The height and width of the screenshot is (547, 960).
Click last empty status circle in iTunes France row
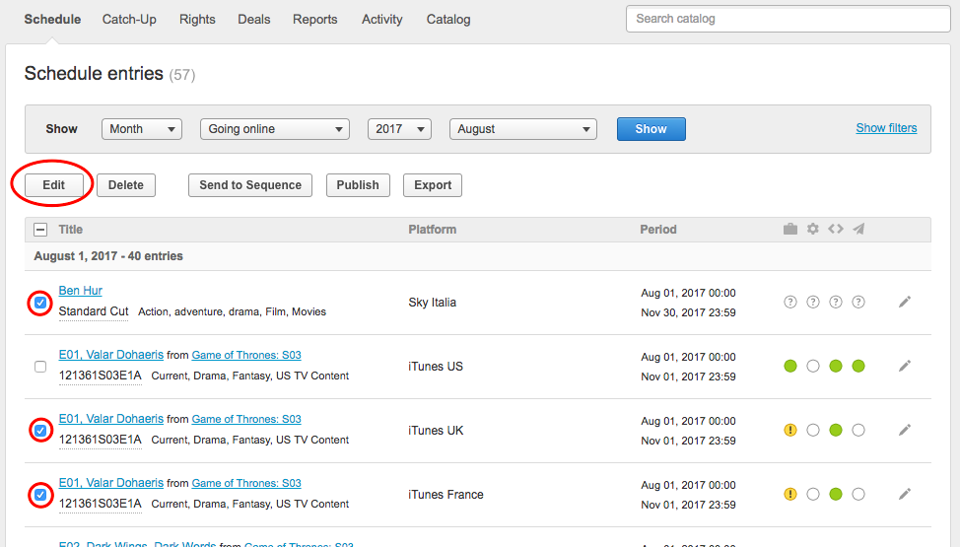(x=858, y=494)
